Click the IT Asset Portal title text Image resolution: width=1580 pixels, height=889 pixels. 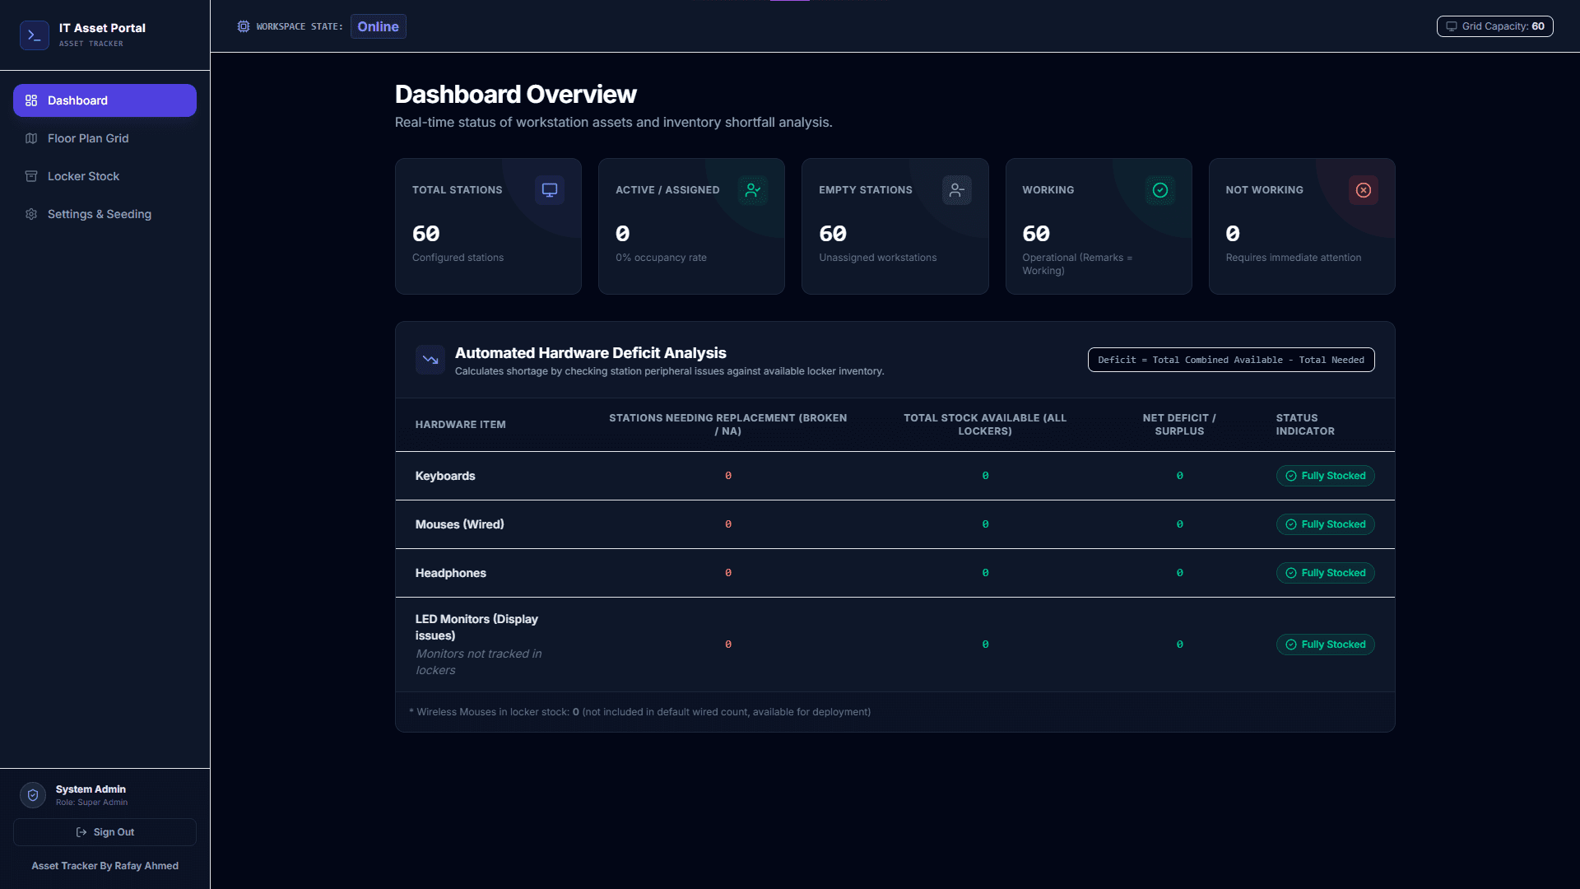(102, 28)
